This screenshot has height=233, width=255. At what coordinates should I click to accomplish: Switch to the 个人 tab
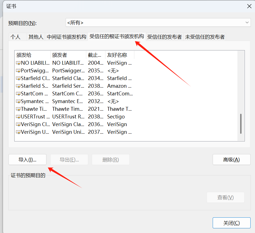(18, 37)
